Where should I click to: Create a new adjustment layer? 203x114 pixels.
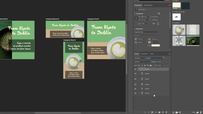[x=156, y=112]
